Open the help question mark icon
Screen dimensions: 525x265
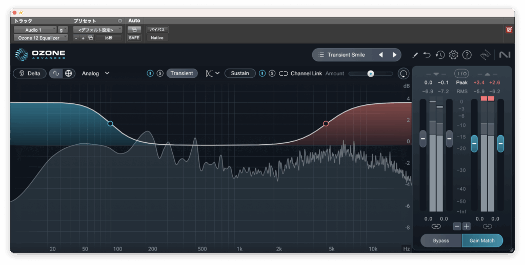click(x=467, y=55)
